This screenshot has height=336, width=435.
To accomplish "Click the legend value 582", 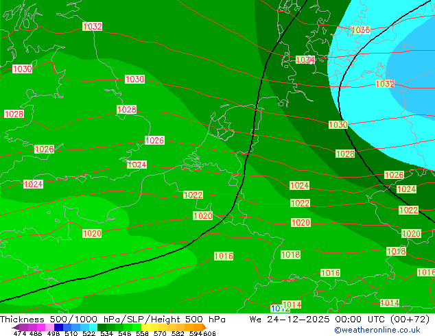I will coord(178,333).
